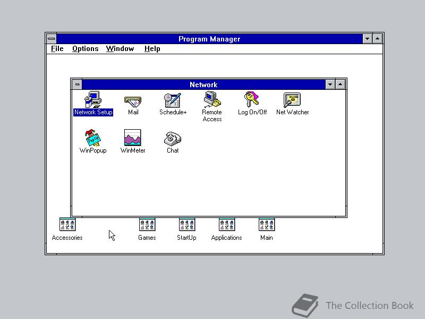Viewport: 425px width, 319px height.
Task: Click the 'Network Setup' label text
Action: (93, 112)
